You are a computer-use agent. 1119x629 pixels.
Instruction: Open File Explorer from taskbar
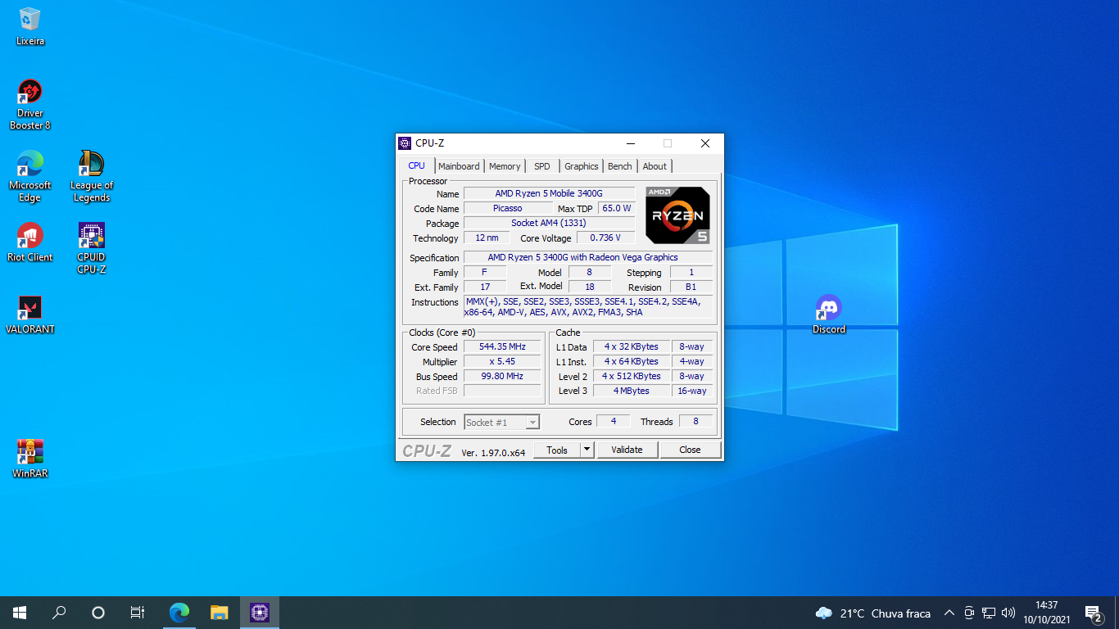coord(219,613)
